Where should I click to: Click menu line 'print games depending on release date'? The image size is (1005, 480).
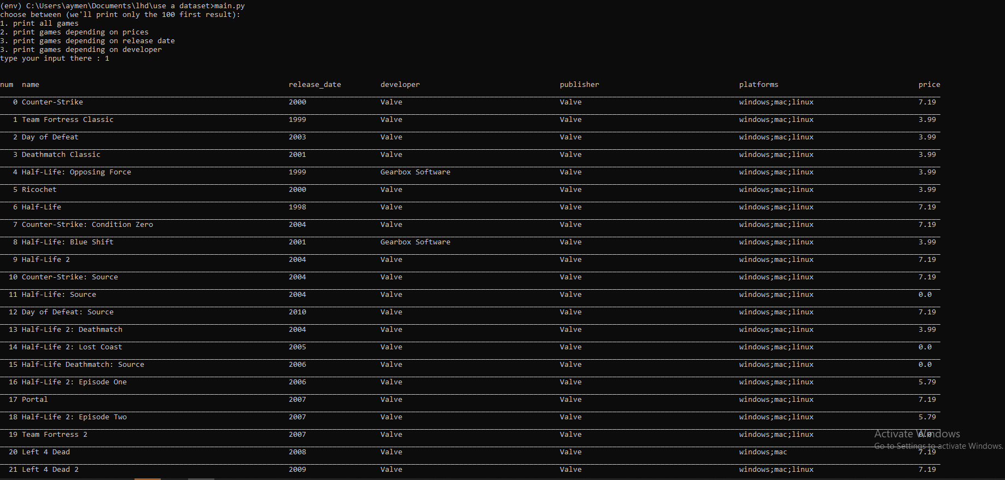click(x=87, y=41)
